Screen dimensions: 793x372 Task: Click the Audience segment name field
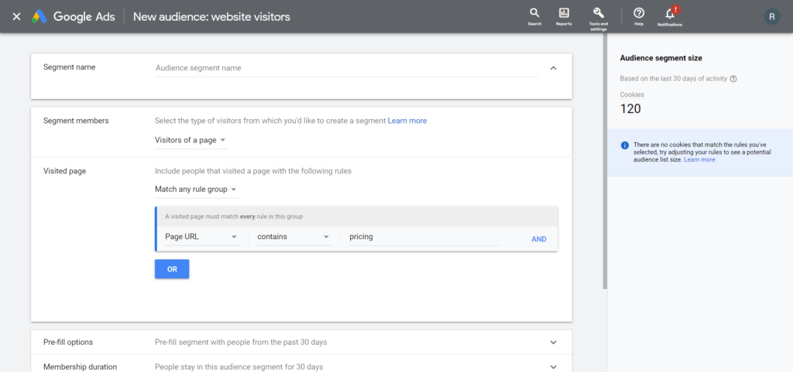pos(346,68)
